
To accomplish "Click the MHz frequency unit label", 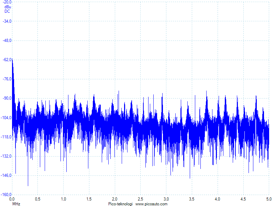I will [16, 204].
